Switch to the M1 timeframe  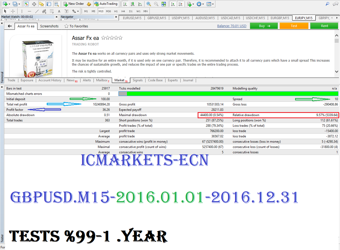coord(86,11)
